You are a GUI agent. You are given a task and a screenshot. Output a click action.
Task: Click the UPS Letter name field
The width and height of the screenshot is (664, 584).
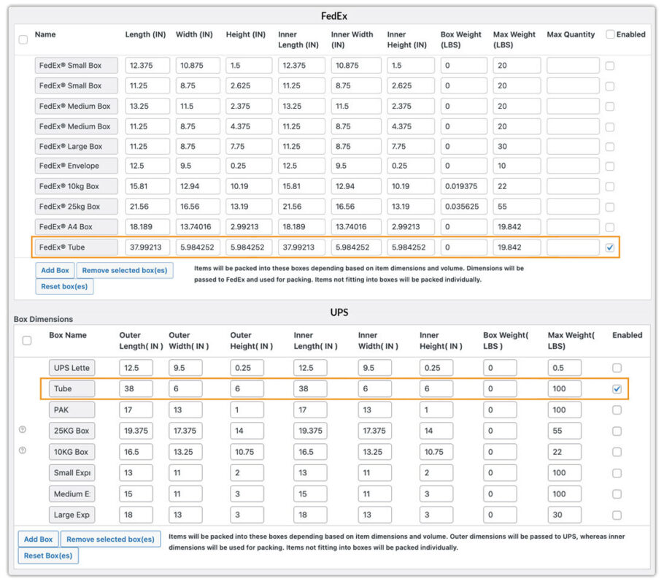click(72, 368)
